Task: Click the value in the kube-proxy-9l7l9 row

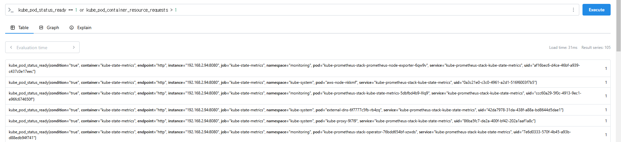Action: pyautogui.click(x=606, y=121)
